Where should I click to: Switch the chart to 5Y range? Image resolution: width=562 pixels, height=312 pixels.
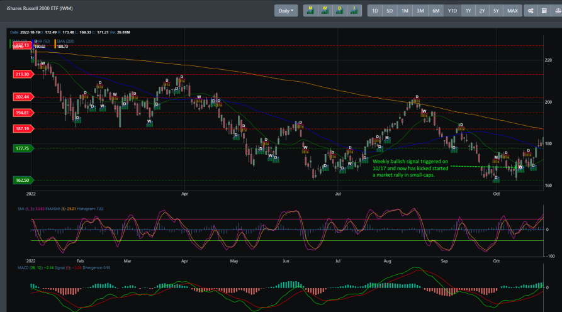pos(496,11)
